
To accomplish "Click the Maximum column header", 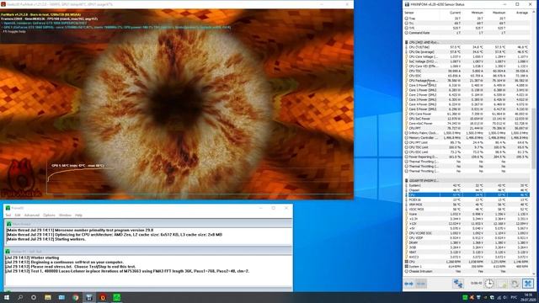I will pyautogui.click(x=499, y=13).
